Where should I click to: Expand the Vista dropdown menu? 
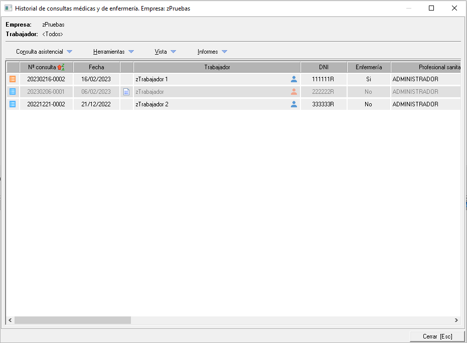[165, 52]
